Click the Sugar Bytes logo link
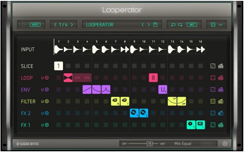Screen dimensions: 245x153 (27, 144)
